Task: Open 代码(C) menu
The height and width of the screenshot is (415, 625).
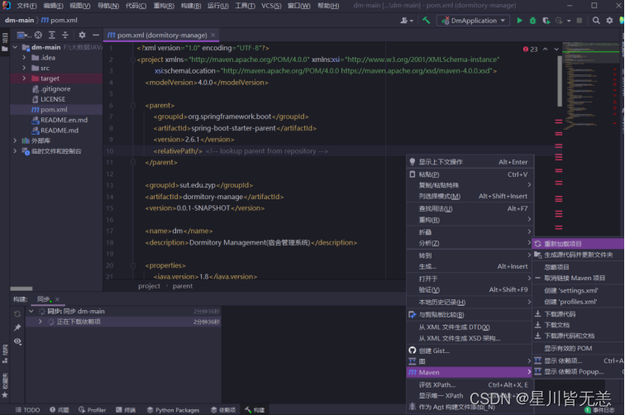Action: point(136,6)
